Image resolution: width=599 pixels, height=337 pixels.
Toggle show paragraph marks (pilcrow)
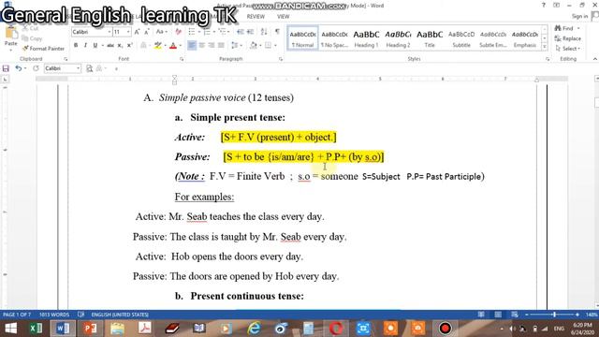coord(277,32)
